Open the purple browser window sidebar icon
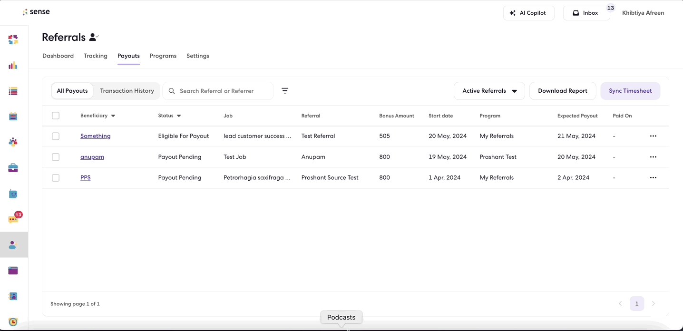This screenshot has height=331, width=683. pyautogui.click(x=13, y=271)
